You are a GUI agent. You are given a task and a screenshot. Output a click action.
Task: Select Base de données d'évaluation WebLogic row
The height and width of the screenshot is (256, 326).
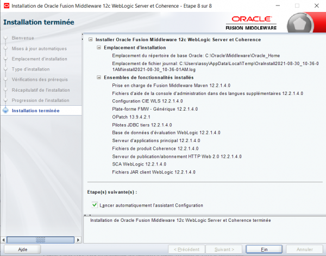pyautogui.click(x=166, y=133)
